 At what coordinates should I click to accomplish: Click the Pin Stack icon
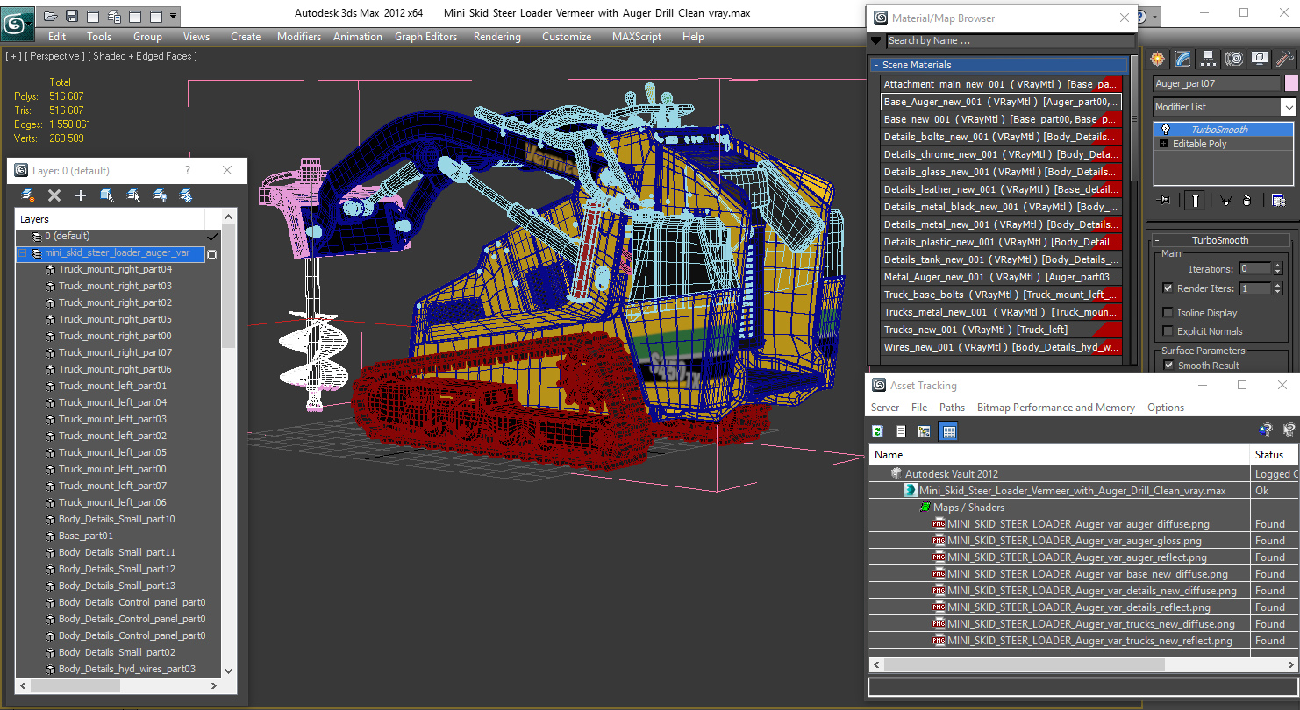pos(1164,201)
